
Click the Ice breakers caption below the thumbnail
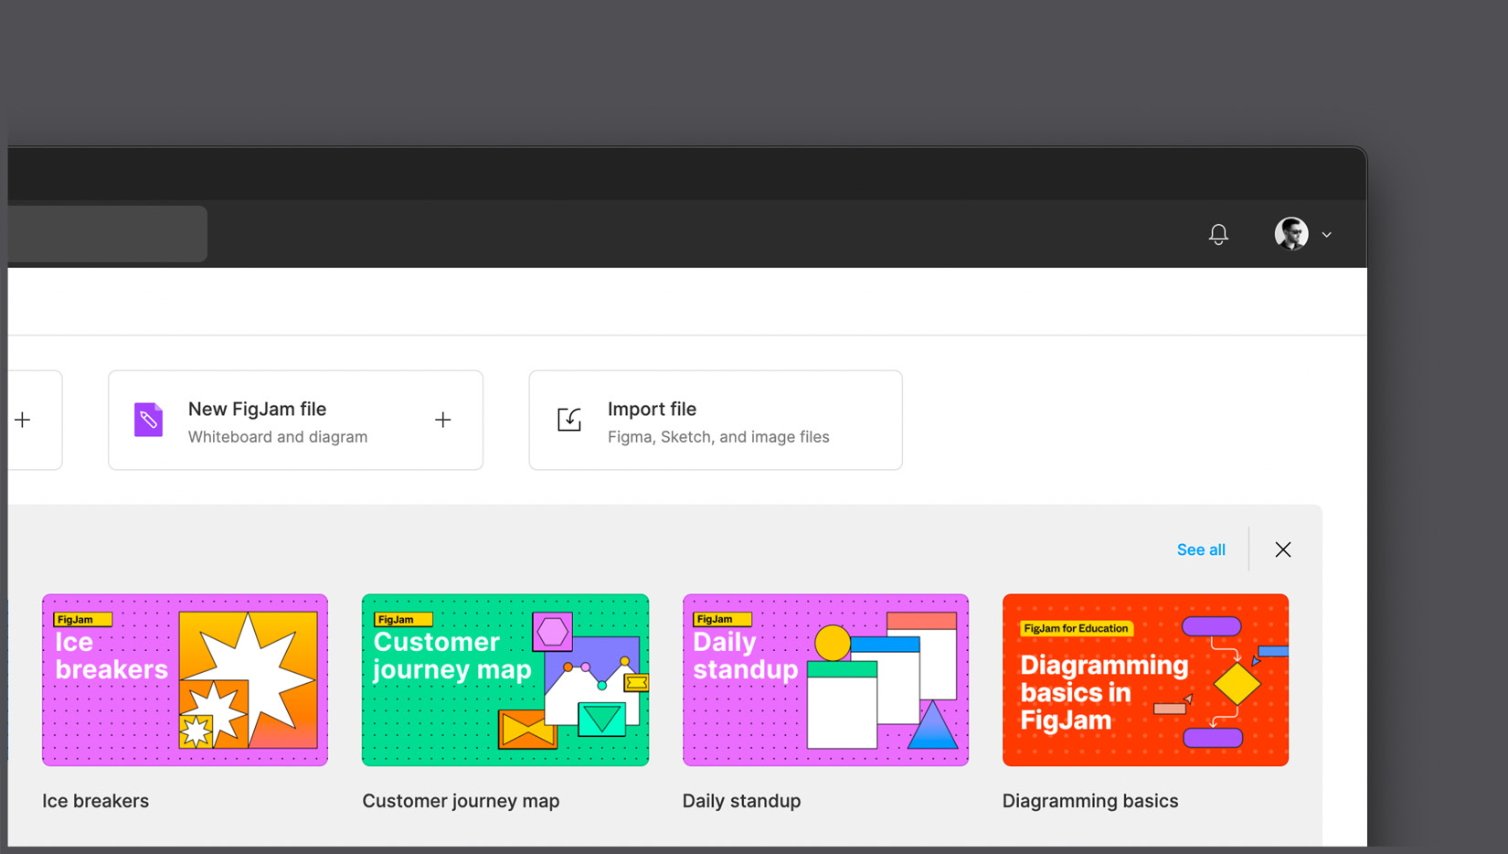point(96,801)
